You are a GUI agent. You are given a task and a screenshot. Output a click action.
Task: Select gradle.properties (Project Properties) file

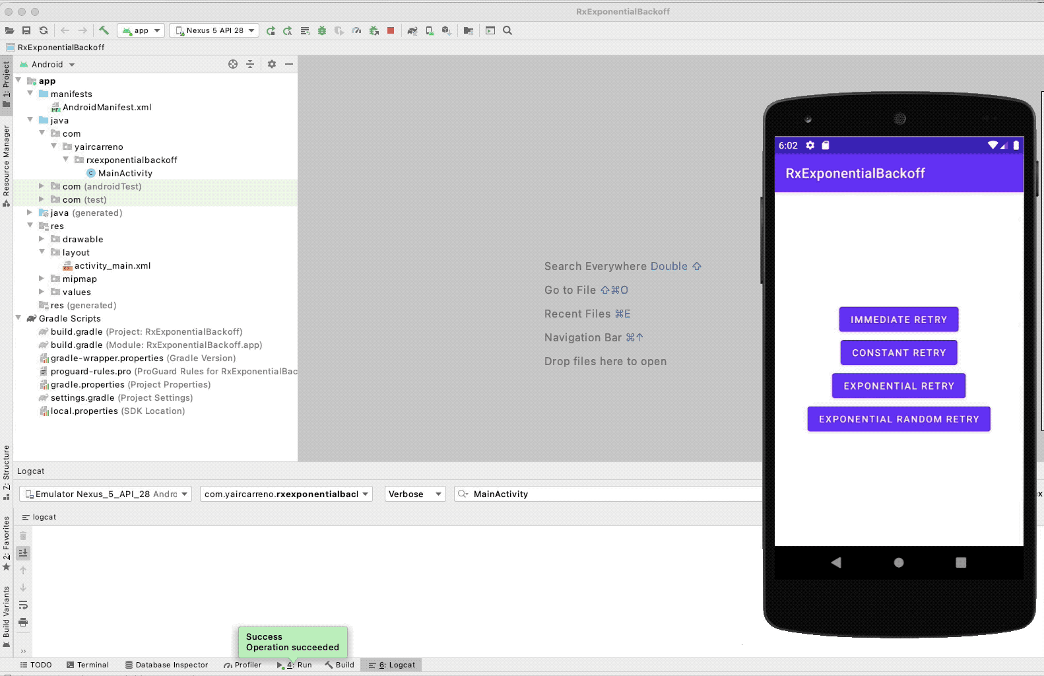(131, 384)
